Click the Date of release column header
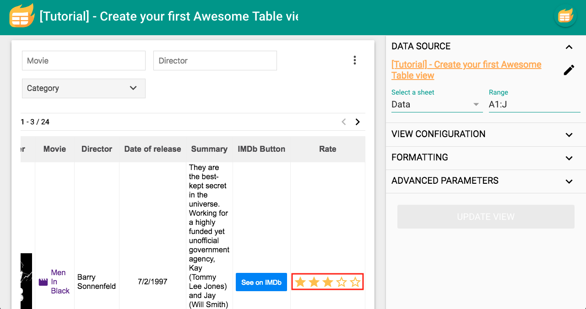 [x=152, y=149]
